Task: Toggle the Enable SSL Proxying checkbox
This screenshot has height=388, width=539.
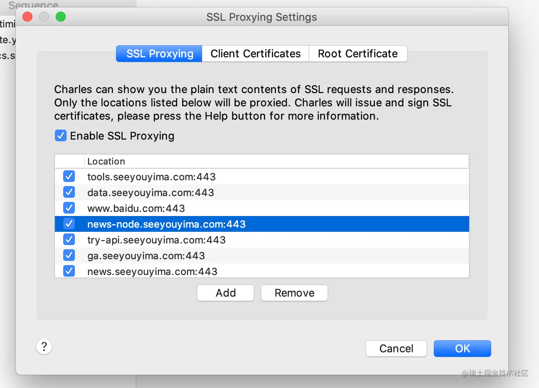Action: pos(61,135)
